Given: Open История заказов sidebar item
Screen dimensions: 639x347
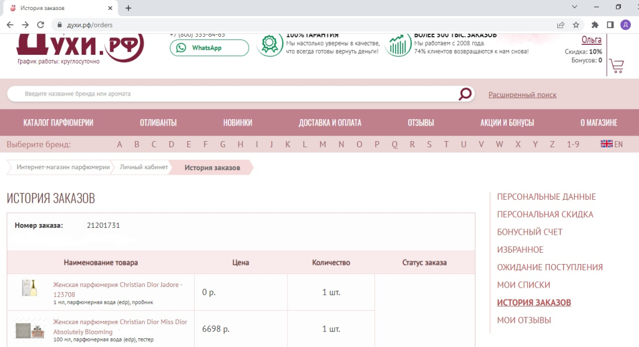Looking at the screenshot, I should tap(534, 303).
